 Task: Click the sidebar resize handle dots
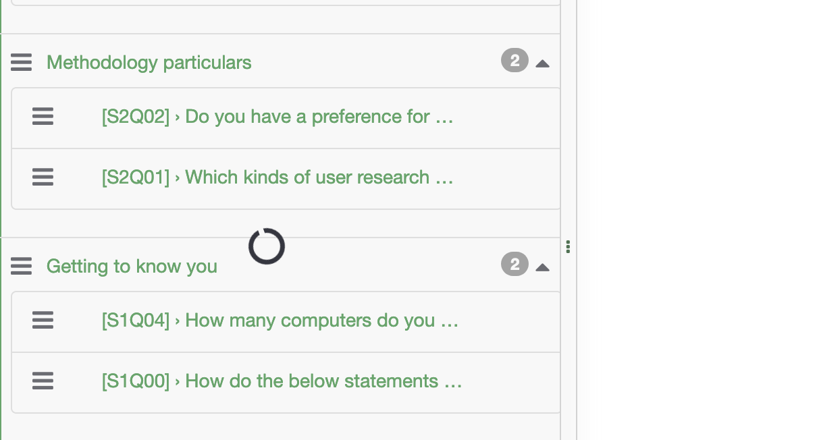tap(569, 247)
